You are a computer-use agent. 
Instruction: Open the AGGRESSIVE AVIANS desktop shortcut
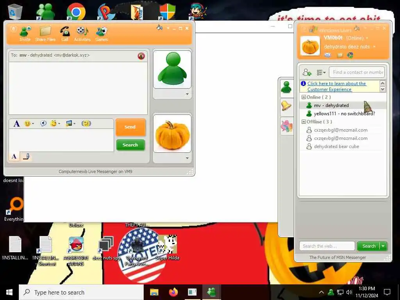pyautogui.click(x=76, y=251)
